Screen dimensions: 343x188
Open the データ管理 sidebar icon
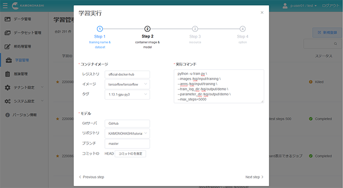coord(8,19)
